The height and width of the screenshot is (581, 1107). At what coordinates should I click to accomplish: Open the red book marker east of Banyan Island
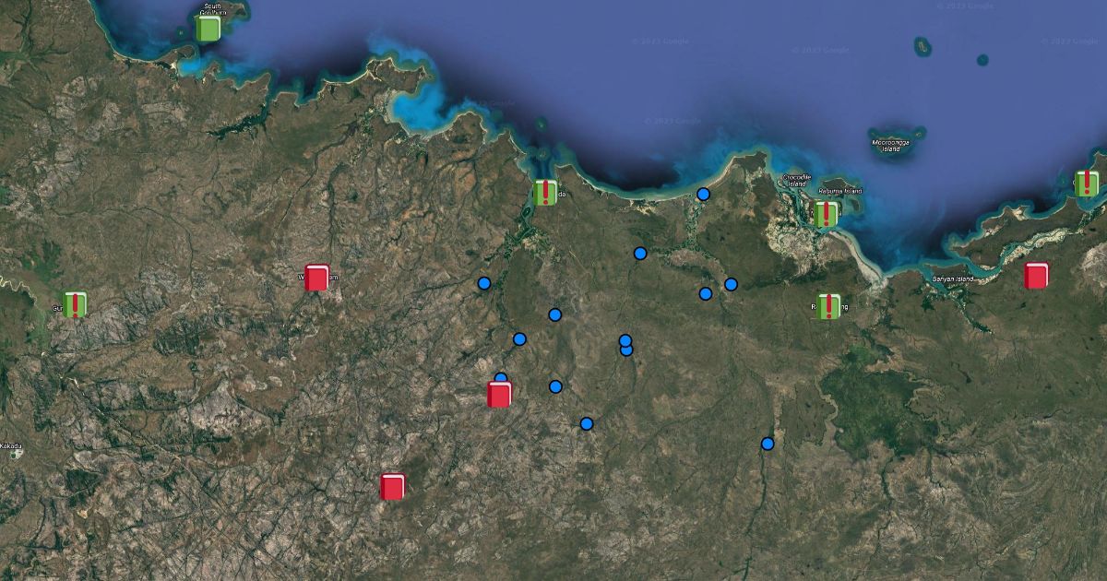click(x=1036, y=276)
